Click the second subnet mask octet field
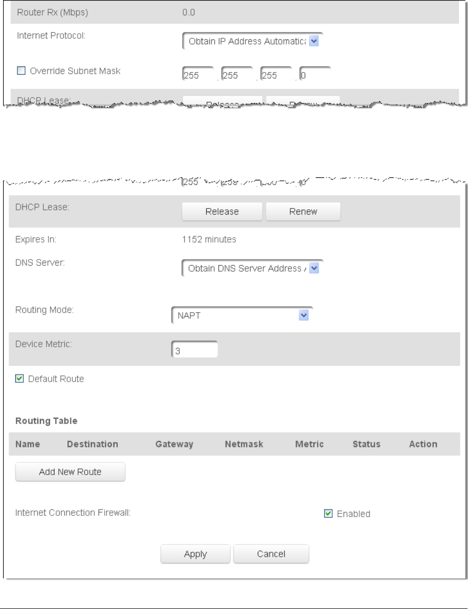 click(237, 74)
